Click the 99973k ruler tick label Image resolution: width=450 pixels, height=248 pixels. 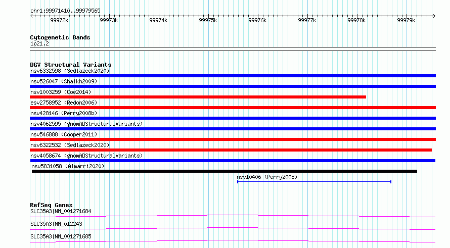pyautogui.click(x=109, y=20)
